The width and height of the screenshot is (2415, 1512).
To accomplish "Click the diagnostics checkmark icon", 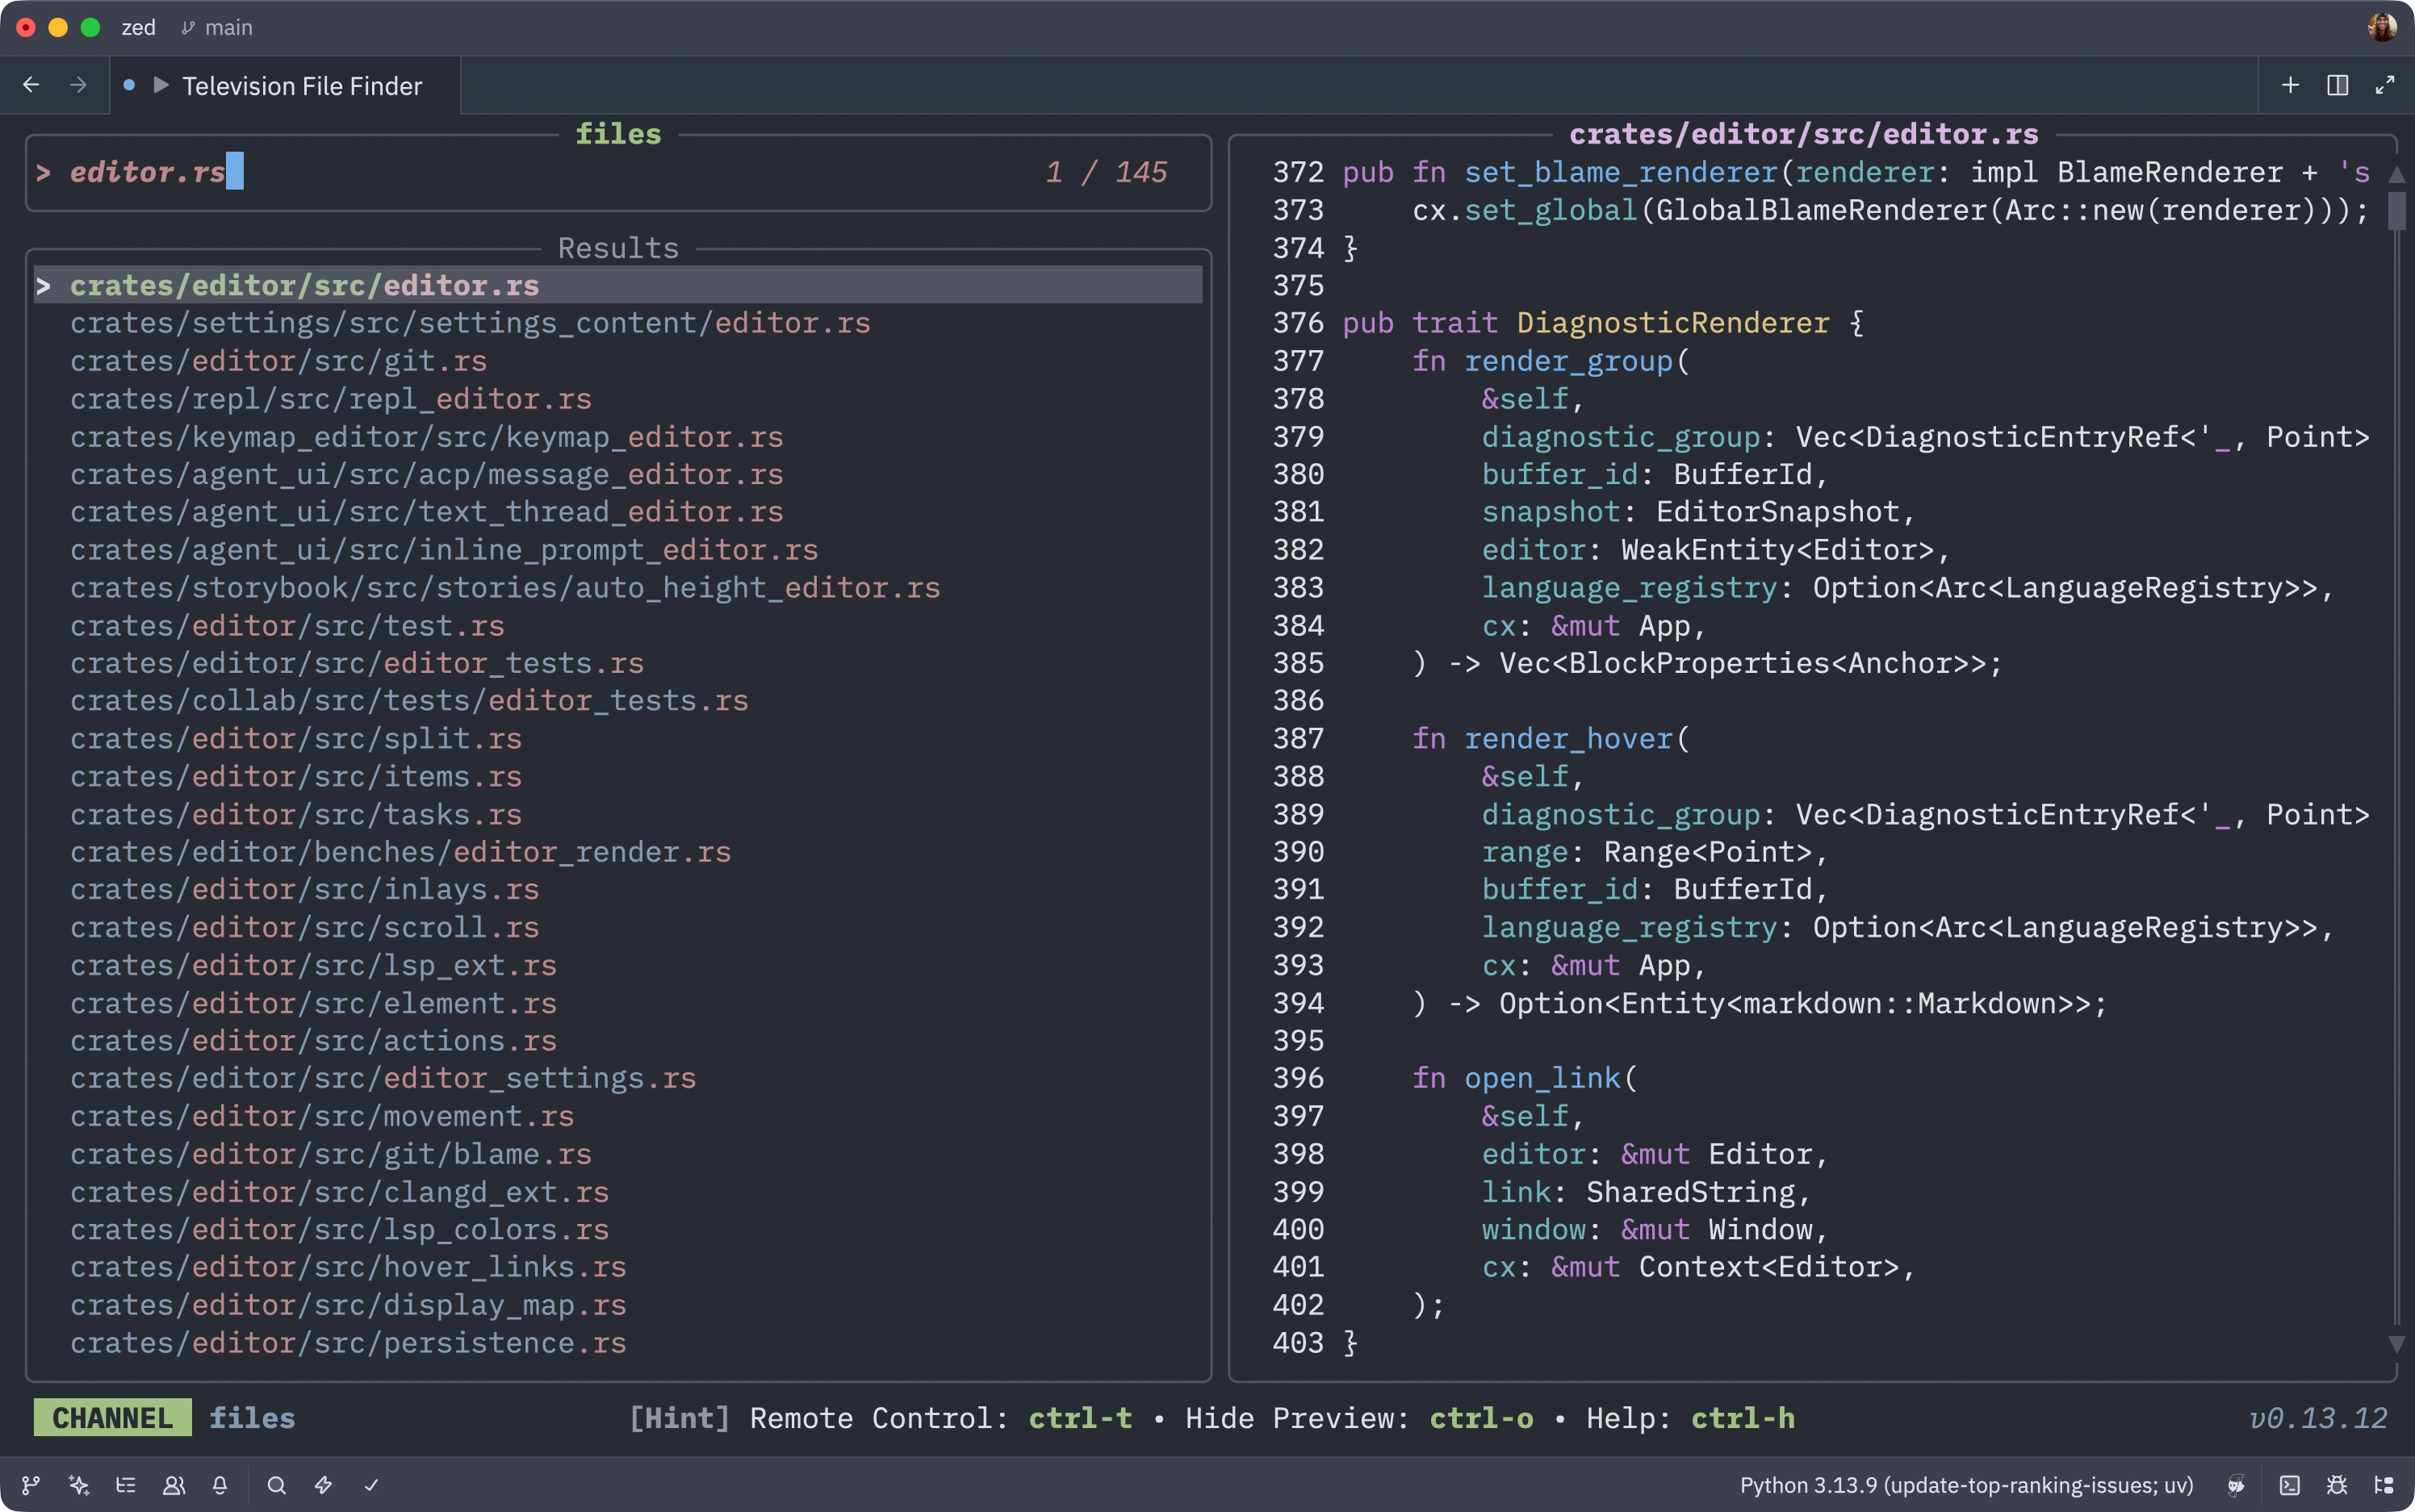I will (x=371, y=1485).
